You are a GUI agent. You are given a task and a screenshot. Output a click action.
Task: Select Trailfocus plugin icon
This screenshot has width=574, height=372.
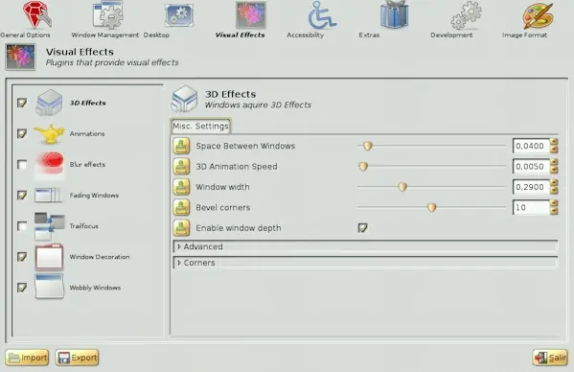pyautogui.click(x=49, y=226)
